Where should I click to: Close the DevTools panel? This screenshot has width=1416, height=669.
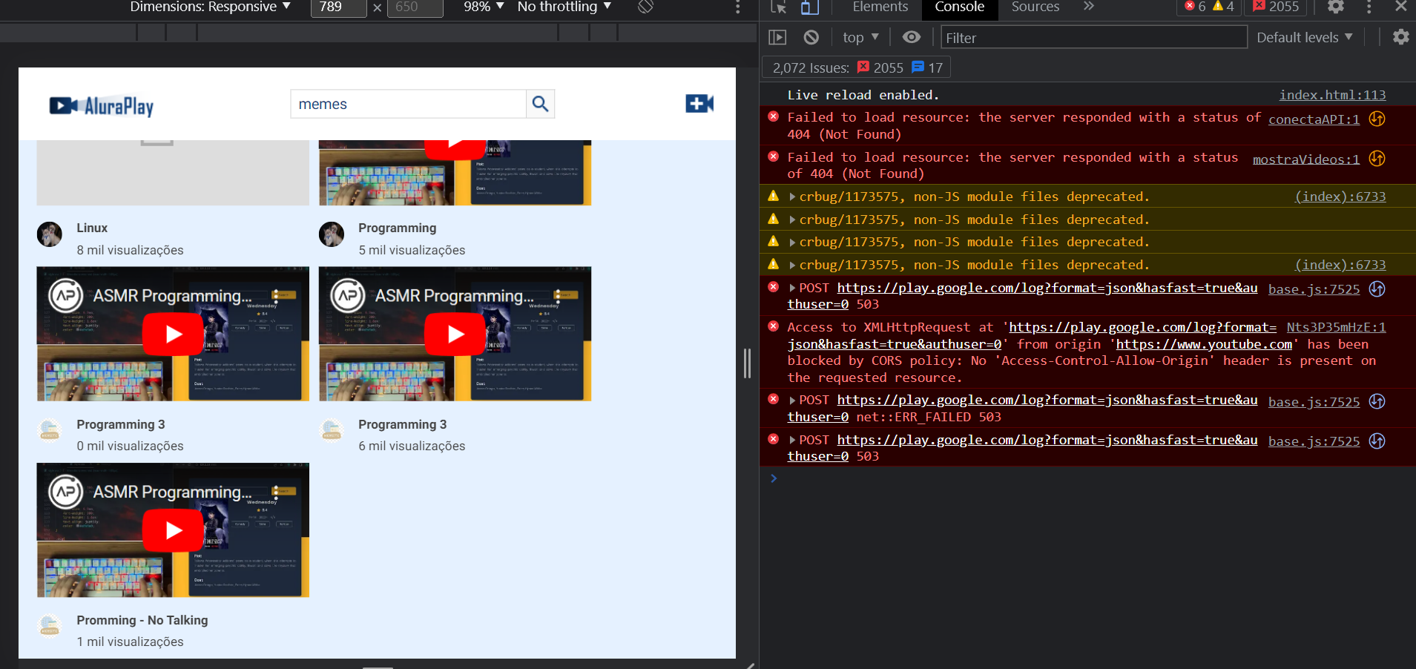pos(1400,7)
